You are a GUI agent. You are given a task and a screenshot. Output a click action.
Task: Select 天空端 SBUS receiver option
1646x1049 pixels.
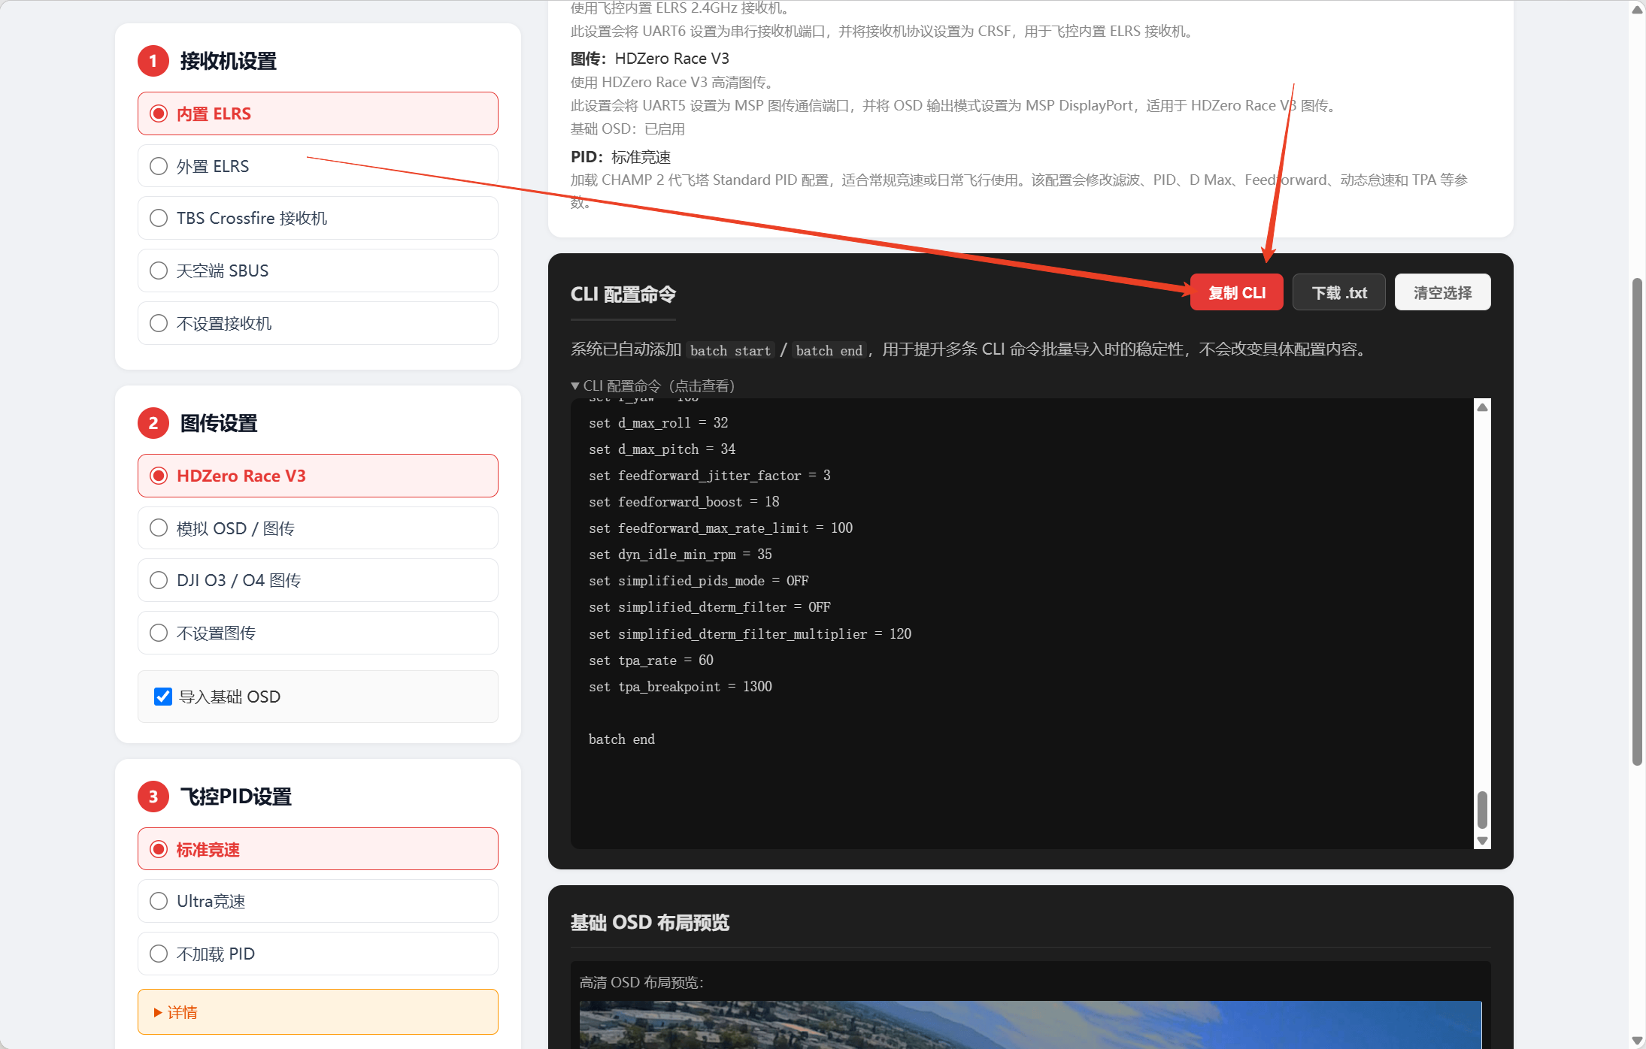coord(318,271)
